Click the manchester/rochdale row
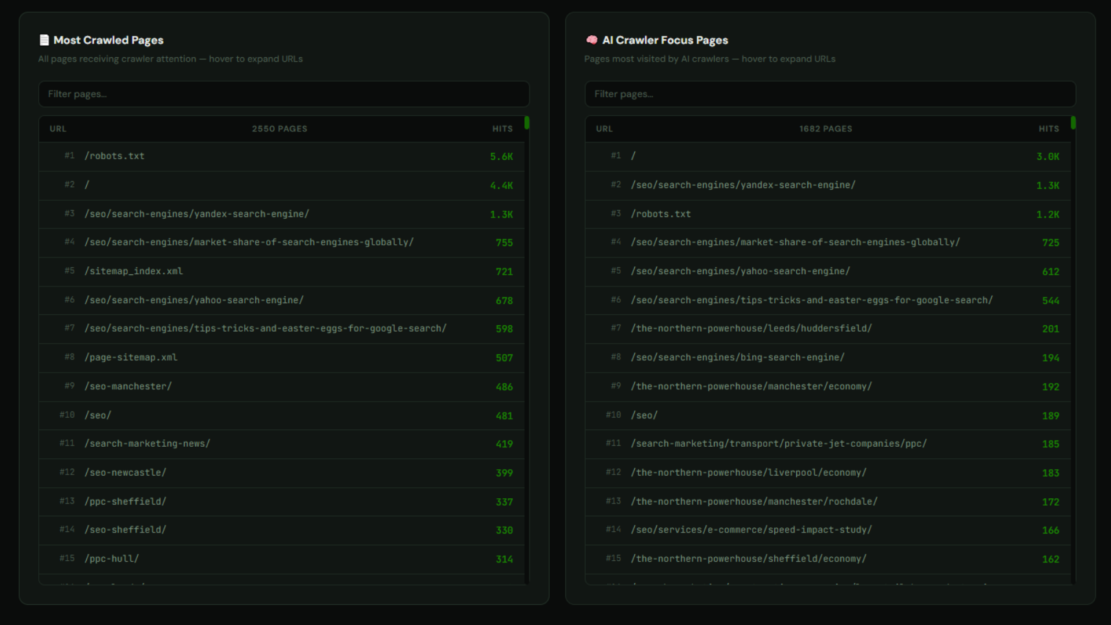 click(x=828, y=502)
